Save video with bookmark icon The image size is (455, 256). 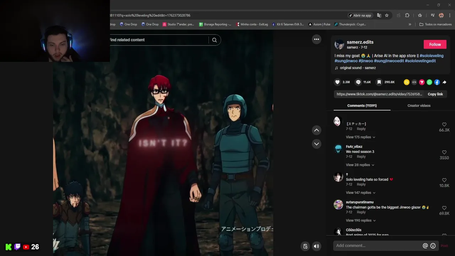(x=379, y=82)
